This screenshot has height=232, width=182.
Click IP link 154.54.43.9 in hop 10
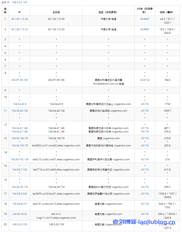coord(20,104)
